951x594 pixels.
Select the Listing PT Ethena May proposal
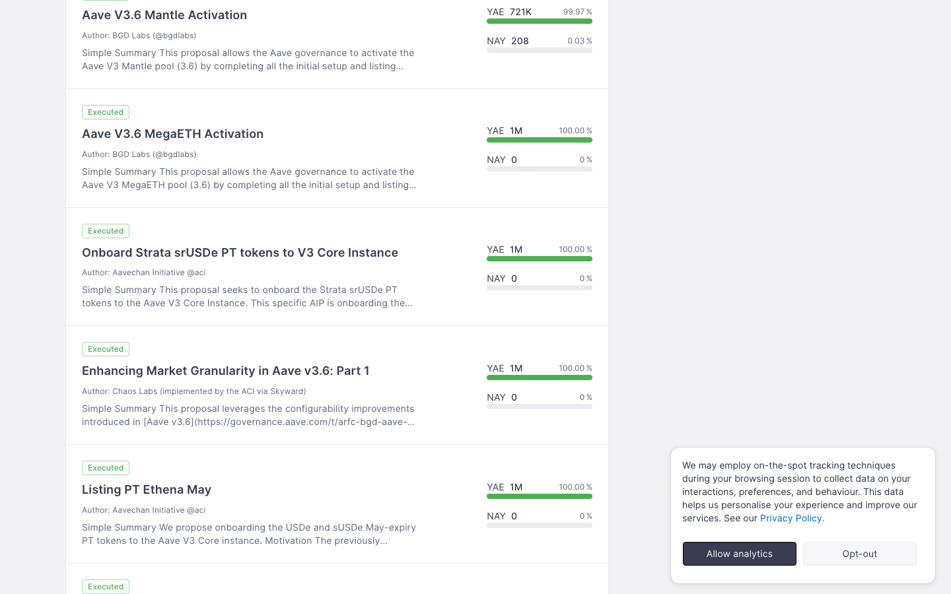pyautogui.click(x=146, y=490)
